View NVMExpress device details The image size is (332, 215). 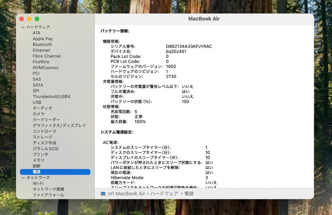point(45,67)
